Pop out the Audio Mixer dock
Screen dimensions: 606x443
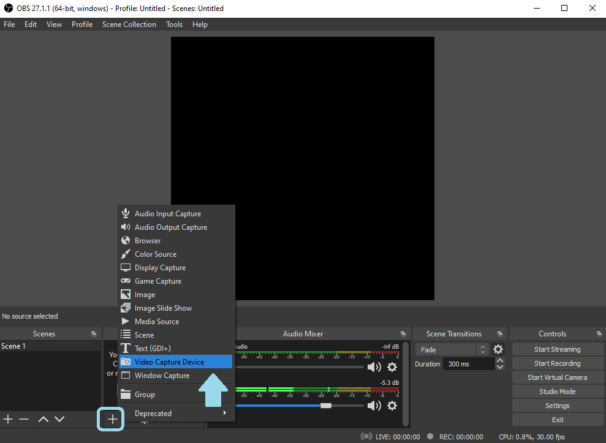click(x=403, y=334)
